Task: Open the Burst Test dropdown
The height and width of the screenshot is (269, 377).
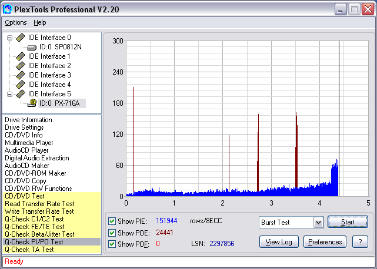Action: coord(318,223)
